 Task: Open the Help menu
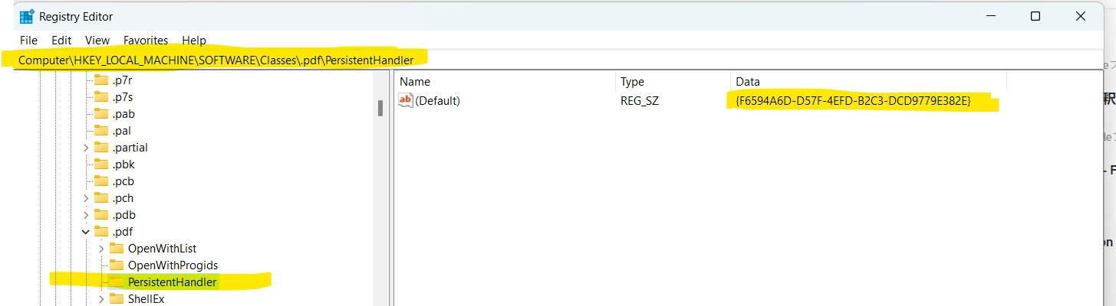click(x=194, y=40)
